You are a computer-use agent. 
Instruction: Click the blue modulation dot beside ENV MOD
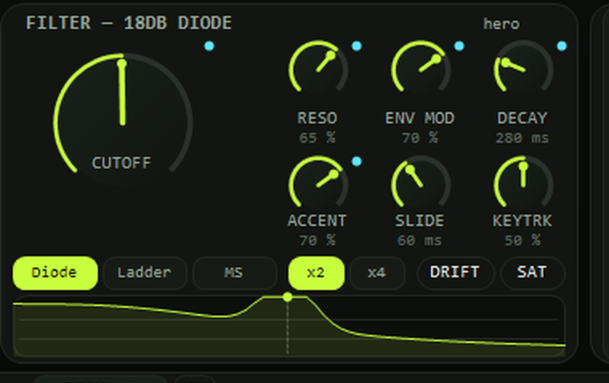(x=459, y=46)
